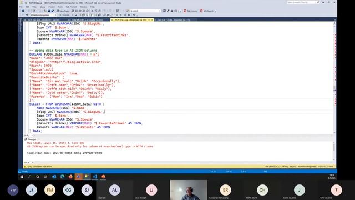
Task: Open the Object Explorer side panel tab
Action: 21,25
